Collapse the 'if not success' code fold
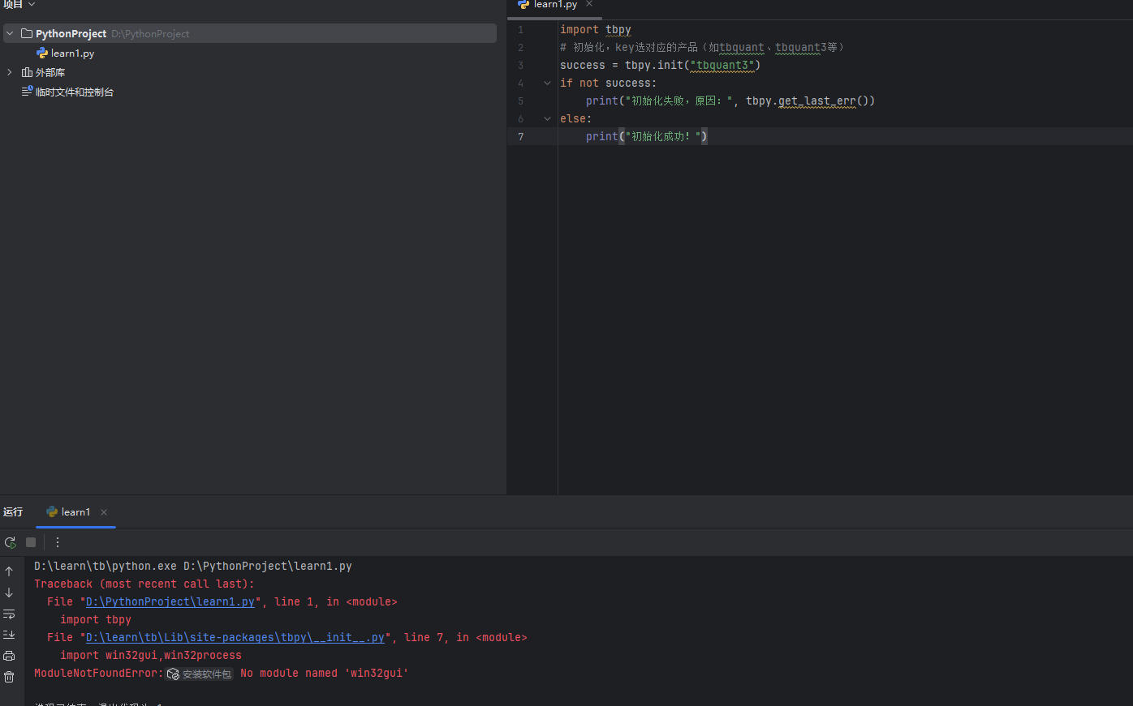Screen dimensions: 1133x706 coord(547,83)
